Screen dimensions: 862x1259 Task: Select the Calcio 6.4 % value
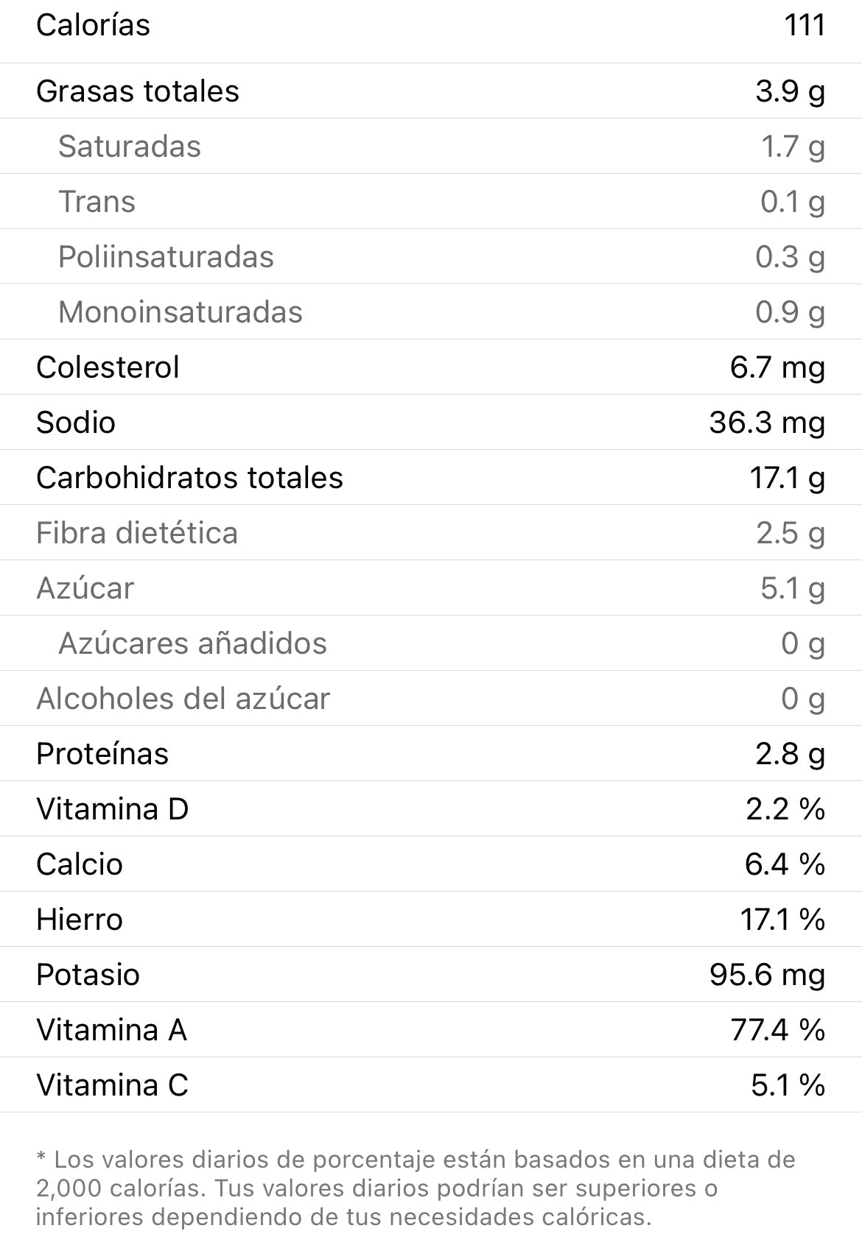[x=784, y=864]
